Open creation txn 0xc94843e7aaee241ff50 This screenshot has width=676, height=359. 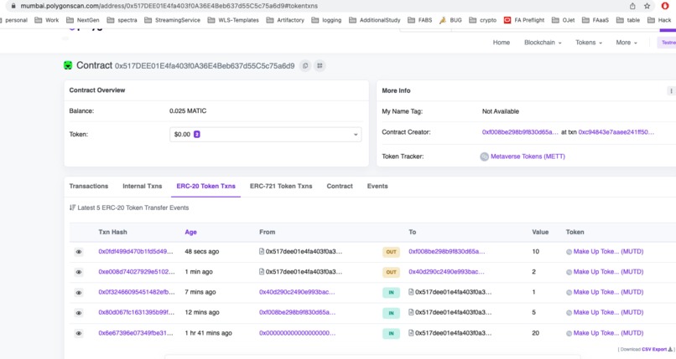click(616, 132)
